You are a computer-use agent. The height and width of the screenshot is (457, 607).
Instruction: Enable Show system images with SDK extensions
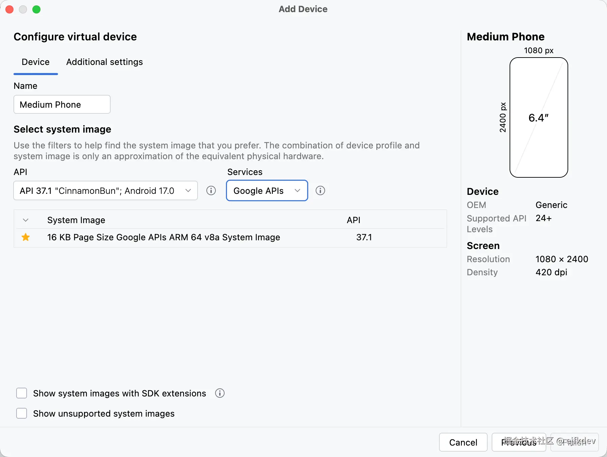click(x=22, y=393)
